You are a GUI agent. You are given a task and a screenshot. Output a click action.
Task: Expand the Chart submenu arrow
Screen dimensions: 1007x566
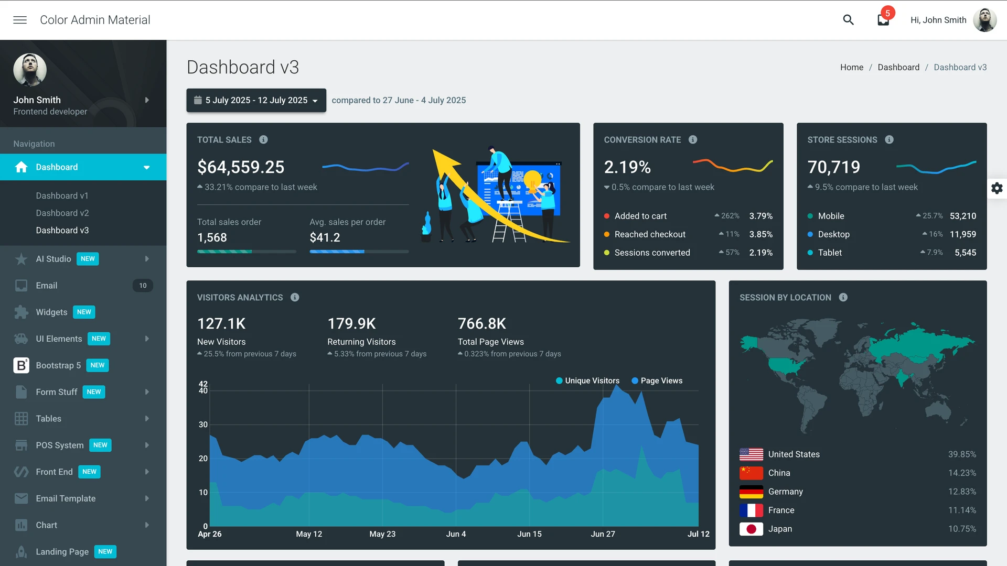coord(147,525)
